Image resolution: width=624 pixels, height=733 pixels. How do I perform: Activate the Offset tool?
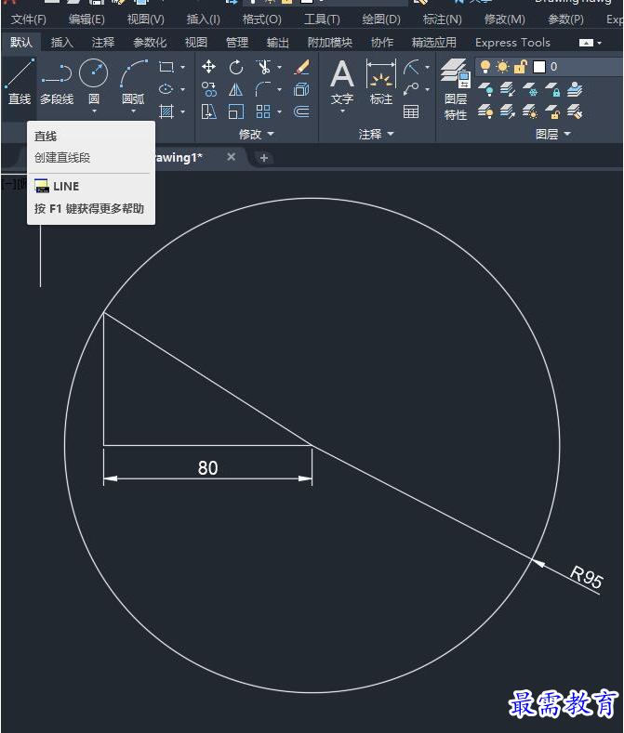(x=301, y=111)
